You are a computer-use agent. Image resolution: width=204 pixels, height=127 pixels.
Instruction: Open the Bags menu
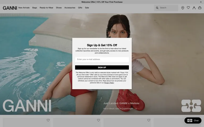(x=35, y=8)
